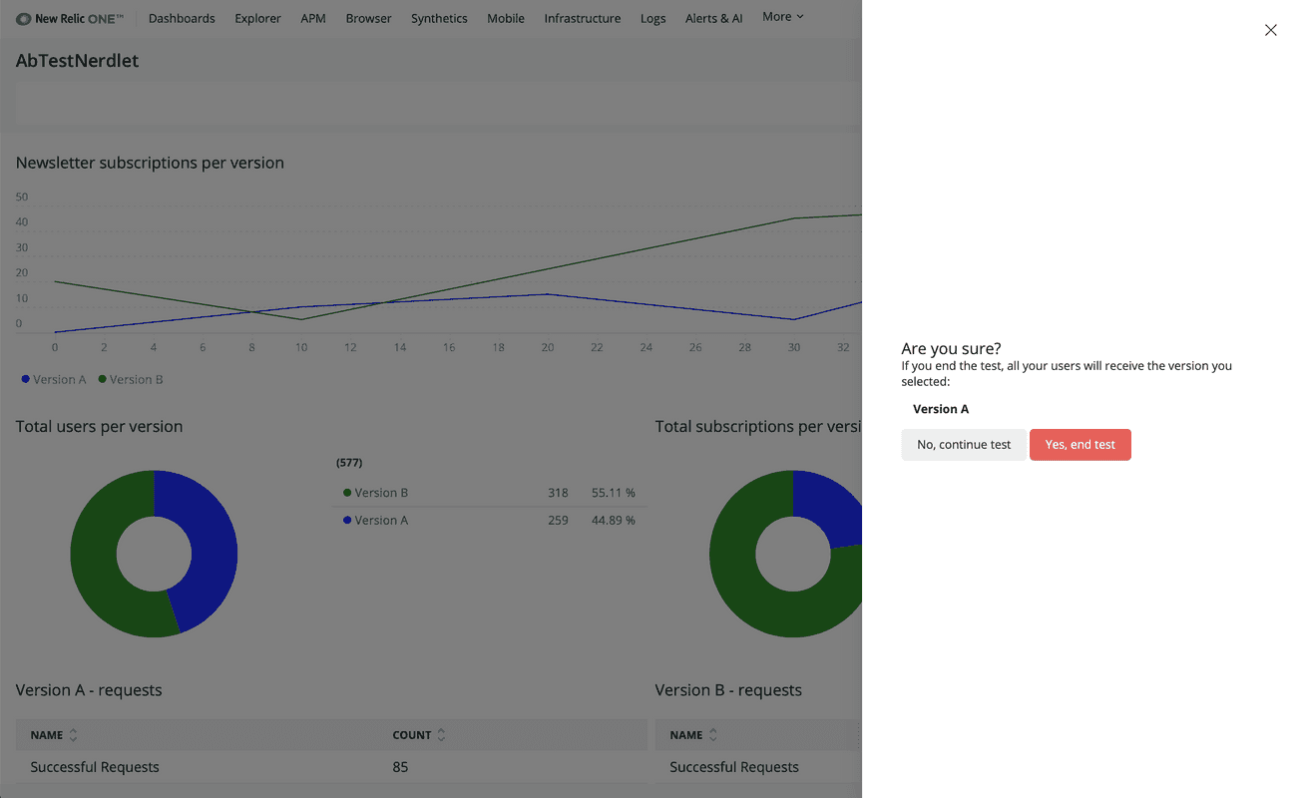Go to Explorer in the top navigation
1301x798 pixels.
click(x=257, y=18)
